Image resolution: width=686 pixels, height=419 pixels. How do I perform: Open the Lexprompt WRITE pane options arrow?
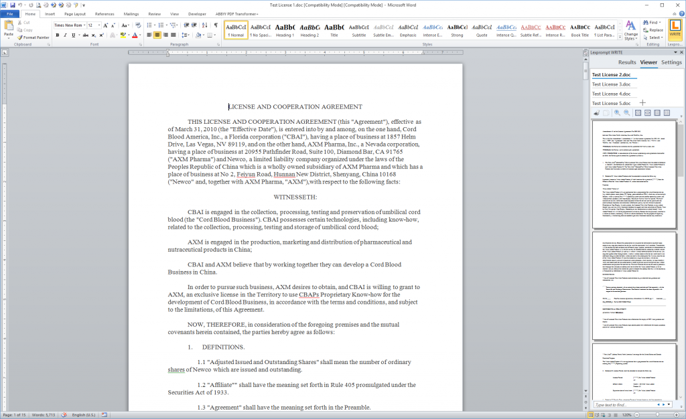[x=675, y=52]
